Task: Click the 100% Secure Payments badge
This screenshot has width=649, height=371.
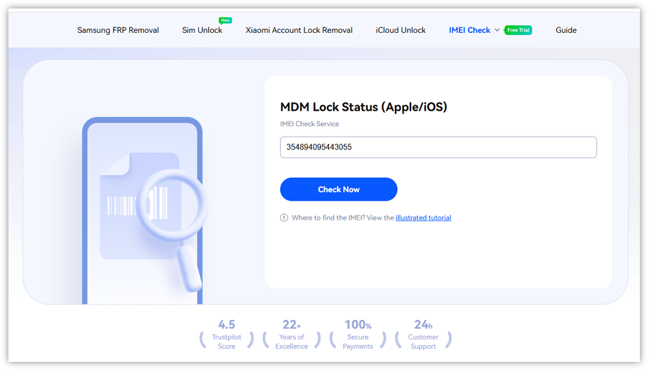Action: (358, 335)
